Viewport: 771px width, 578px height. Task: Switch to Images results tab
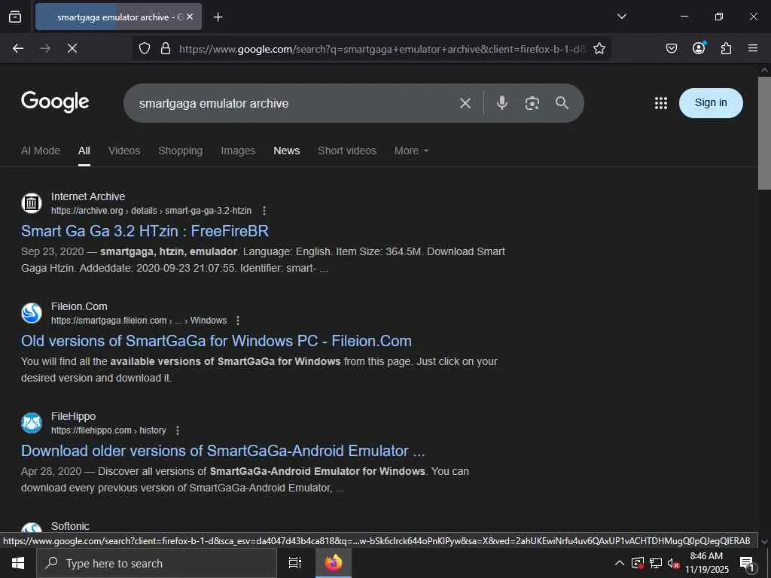(238, 151)
